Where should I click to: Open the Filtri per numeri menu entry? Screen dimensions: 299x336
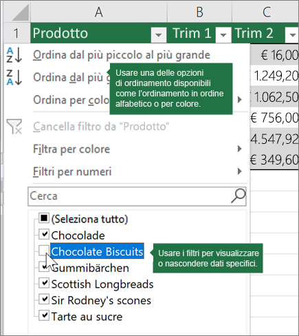72,171
